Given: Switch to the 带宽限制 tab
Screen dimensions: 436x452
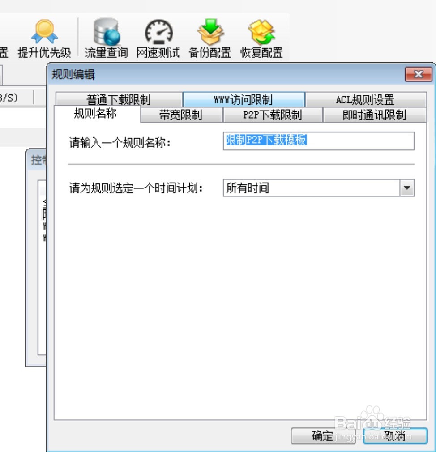Looking at the screenshot, I should [x=181, y=114].
